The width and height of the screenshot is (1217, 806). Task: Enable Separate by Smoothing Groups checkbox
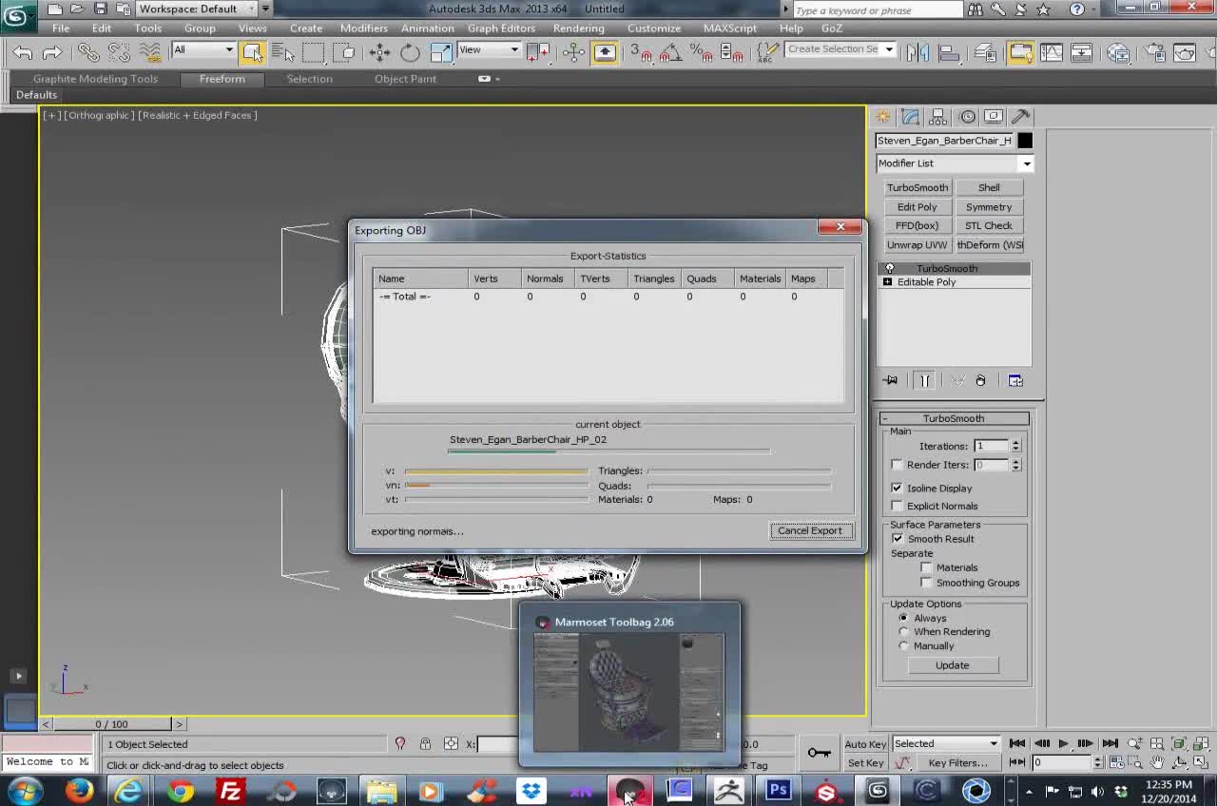pos(927,583)
